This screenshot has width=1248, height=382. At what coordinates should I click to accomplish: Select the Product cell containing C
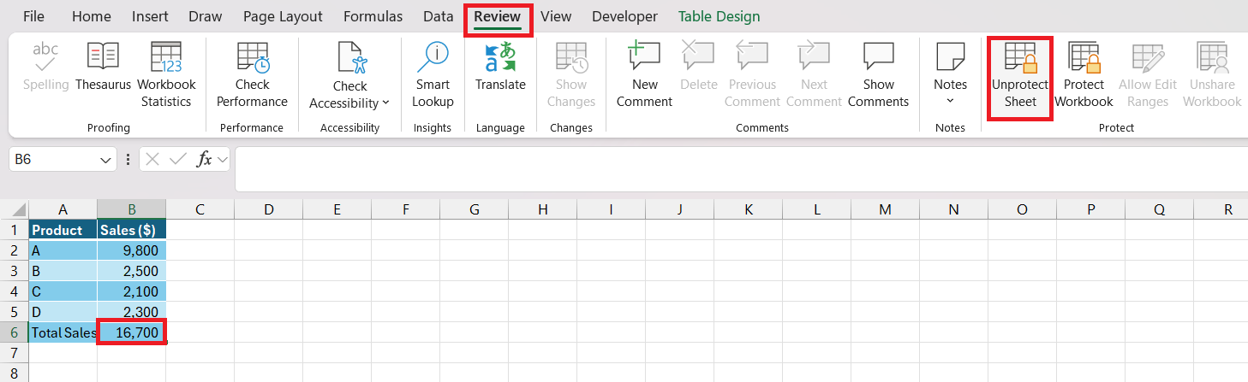(x=63, y=291)
